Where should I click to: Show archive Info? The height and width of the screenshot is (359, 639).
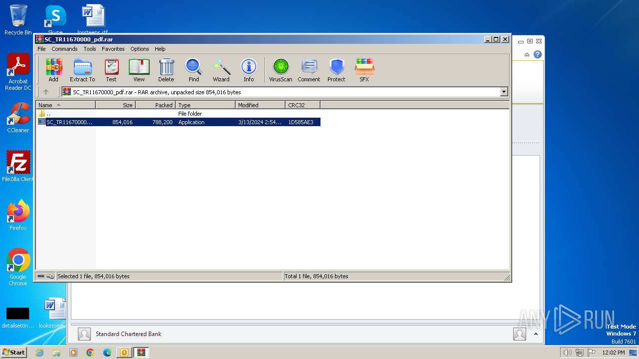(x=249, y=70)
